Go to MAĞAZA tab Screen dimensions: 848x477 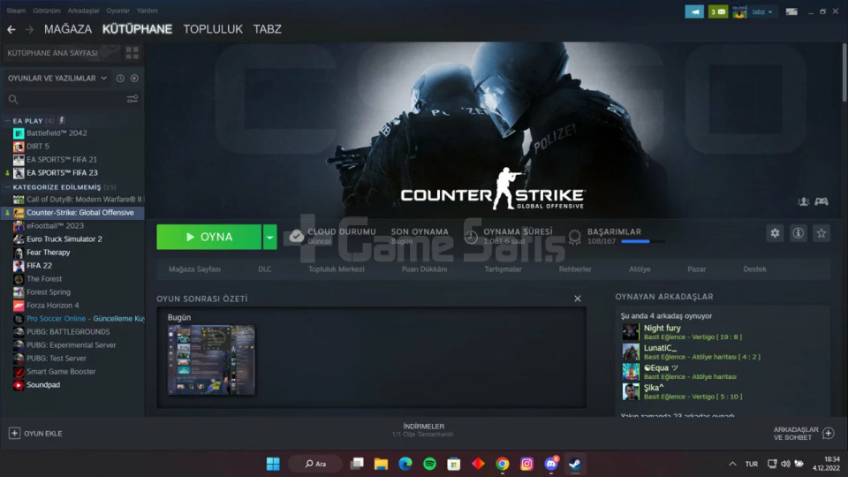click(x=68, y=29)
